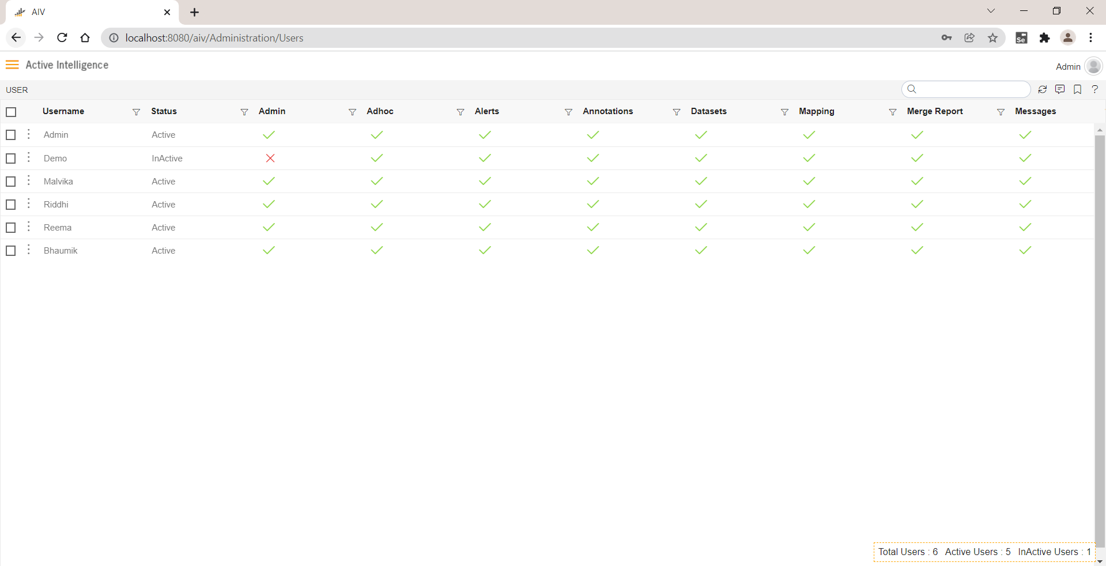The height and width of the screenshot is (566, 1106).
Task: Open row options for Admin user
Action: pyautogui.click(x=29, y=134)
